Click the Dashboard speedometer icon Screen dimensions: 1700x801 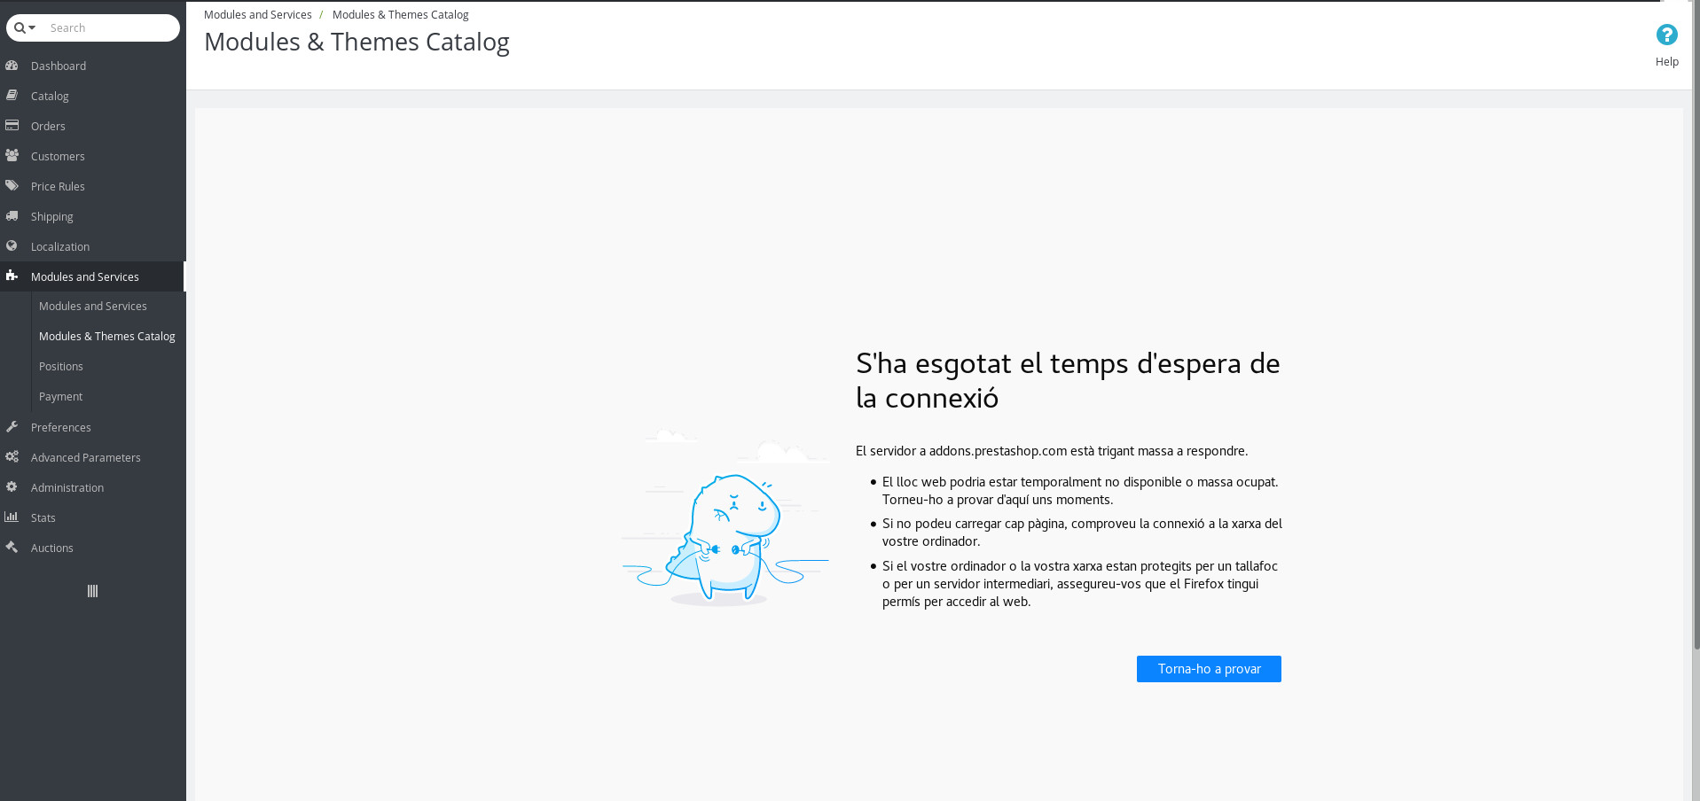click(x=12, y=66)
